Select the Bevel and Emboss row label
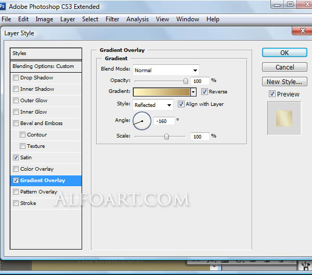Viewport: 312px width, 275px height. (x=42, y=123)
